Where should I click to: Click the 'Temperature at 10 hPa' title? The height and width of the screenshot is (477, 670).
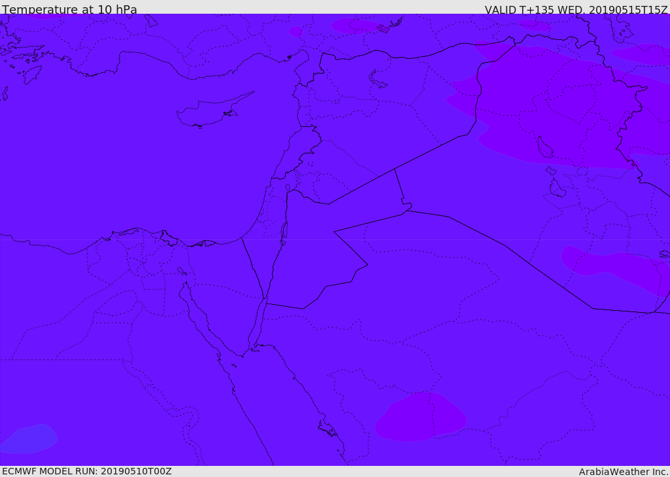click(x=69, y=9)
